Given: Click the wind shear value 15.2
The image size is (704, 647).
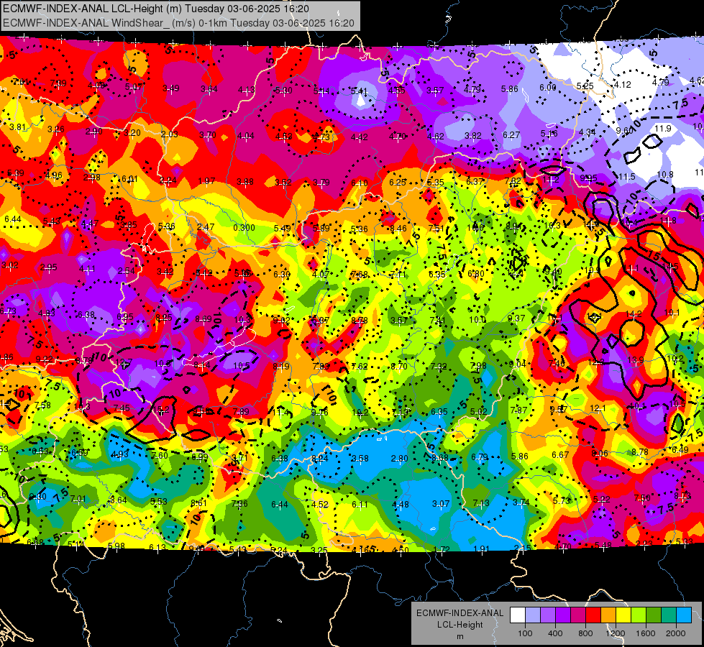Looking at the screenshot, I should (x=161, y=410).
